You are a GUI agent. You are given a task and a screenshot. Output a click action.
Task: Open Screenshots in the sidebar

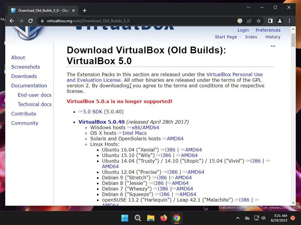point(26,67)
